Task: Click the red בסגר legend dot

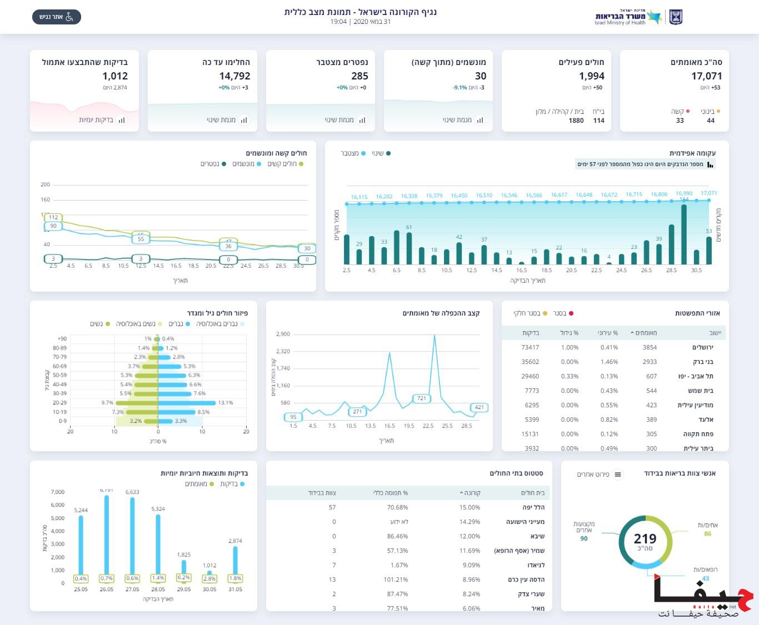Action: pyautogui.click(x=571, y=313)
